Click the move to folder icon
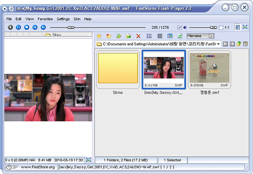This screenshot has width=253, height=174. pos(129,36)
